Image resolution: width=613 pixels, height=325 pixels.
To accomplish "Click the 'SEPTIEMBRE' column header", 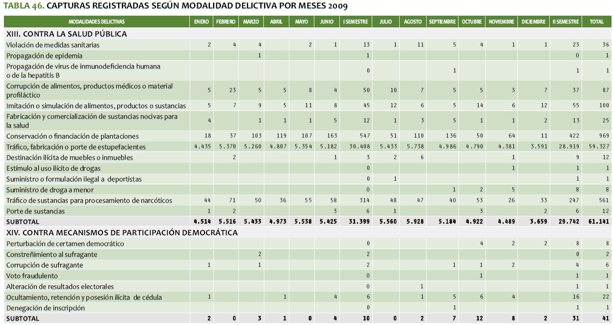I will (442, 22).
